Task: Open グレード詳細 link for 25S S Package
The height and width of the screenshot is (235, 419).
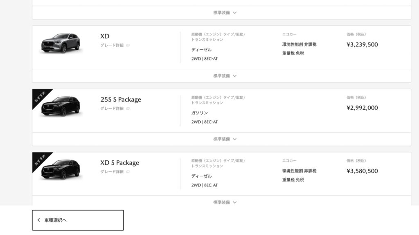Action: tap(112, 109)
